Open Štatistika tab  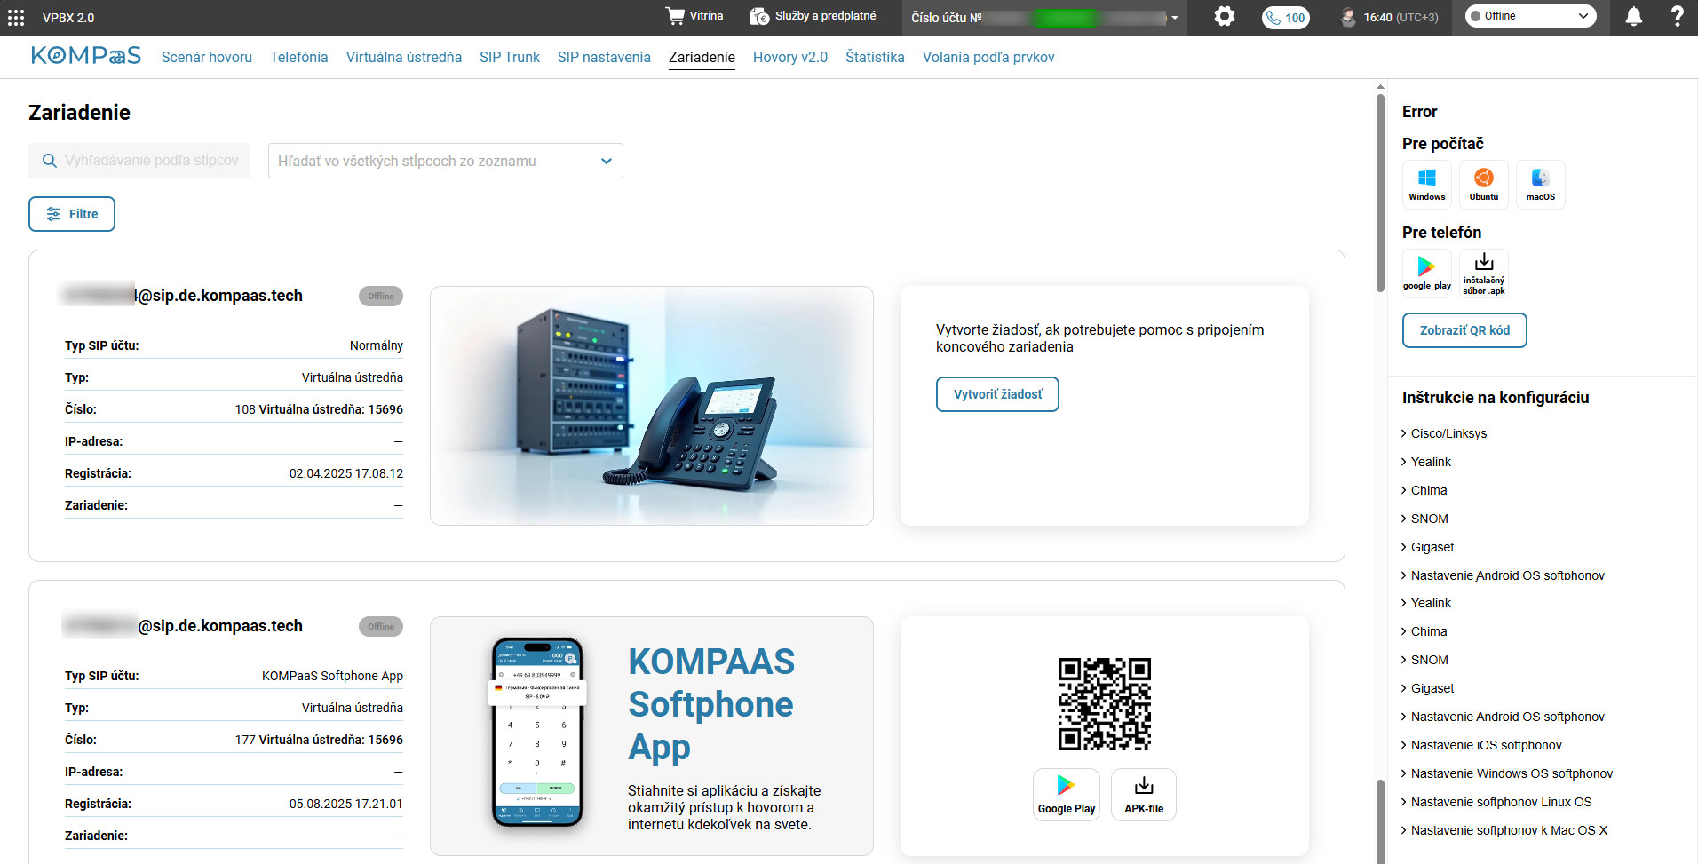click(x=875, y=57)
